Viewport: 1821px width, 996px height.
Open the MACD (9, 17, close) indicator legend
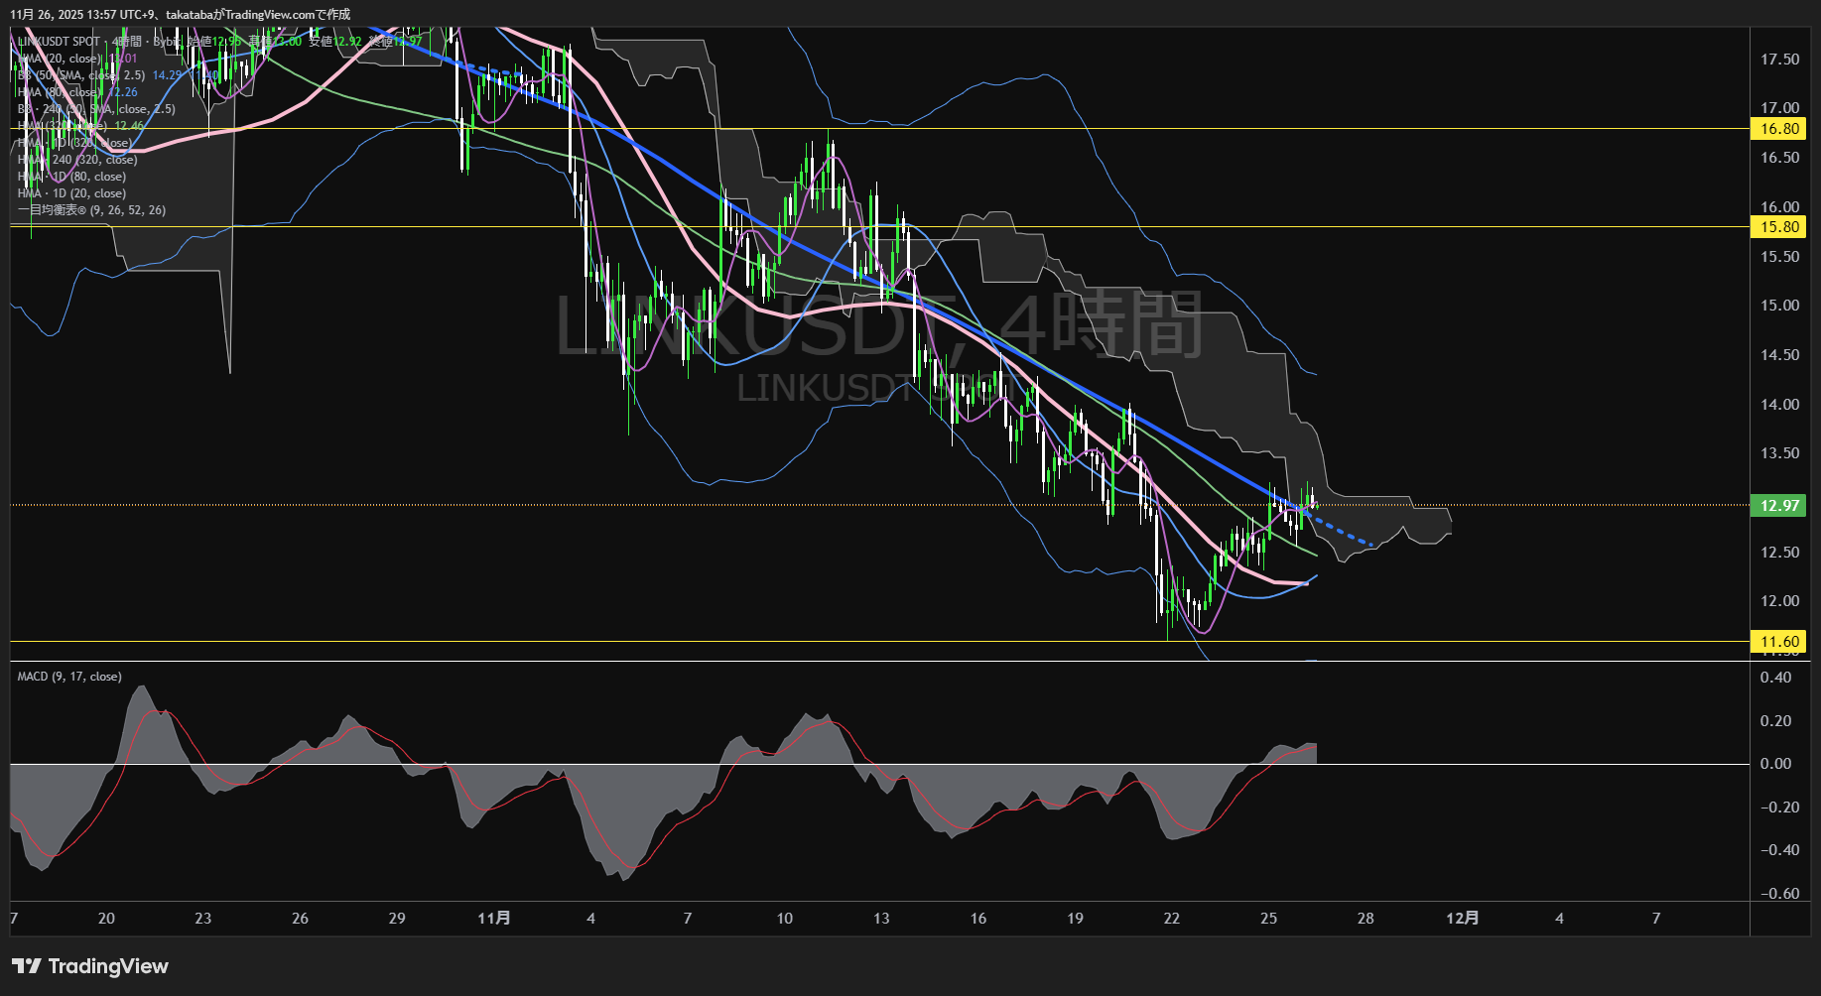[69, 677]
